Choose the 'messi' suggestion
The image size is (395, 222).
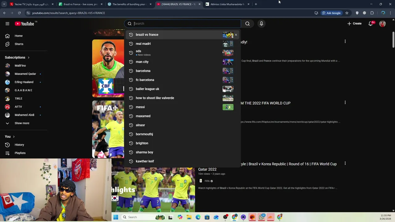182,107
